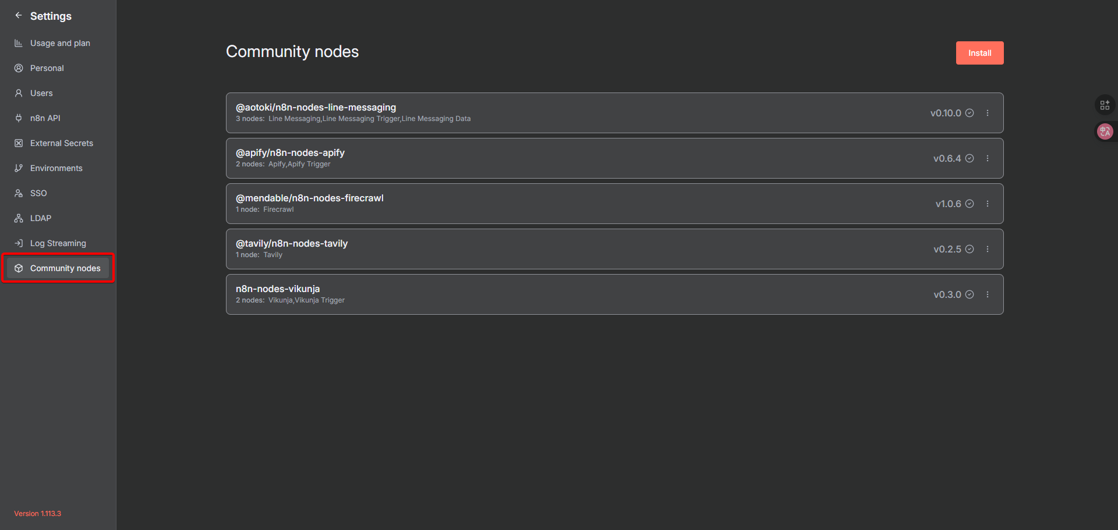
Task: Open options menu for line-messaging package
Action: point(988,113)
